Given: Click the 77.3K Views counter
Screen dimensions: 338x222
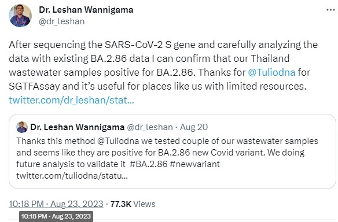Looking at the screenshot, I should click(x=133, y=204).
